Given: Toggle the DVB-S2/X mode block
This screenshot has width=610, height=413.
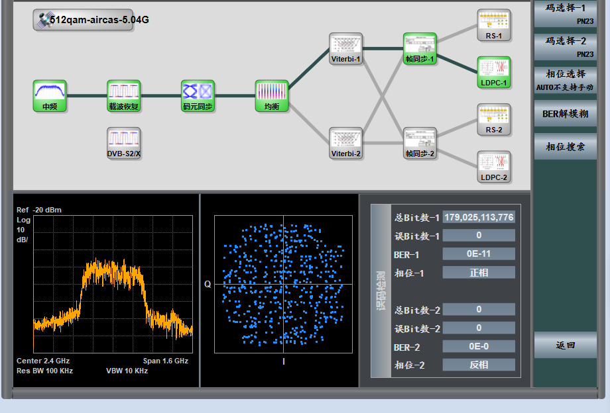Looking at the screenshot, I should (124, 143).
